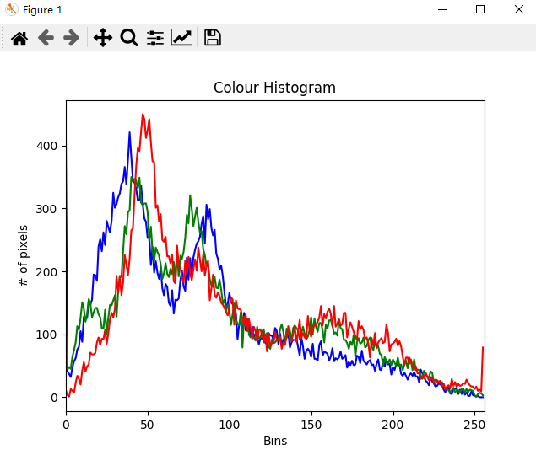This screenshot has height=455, width=536.
Task: Click the matplotlib icon in the title bar
Action: coord(11,9)
